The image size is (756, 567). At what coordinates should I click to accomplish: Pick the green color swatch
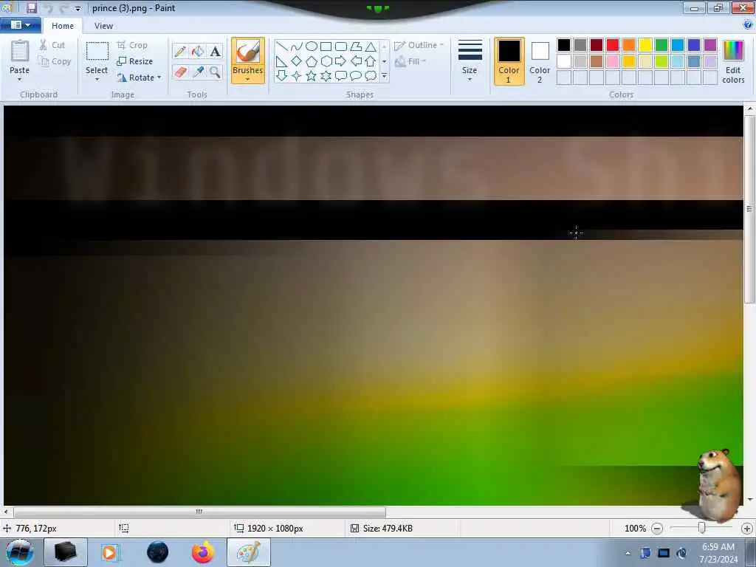[661, 45]
